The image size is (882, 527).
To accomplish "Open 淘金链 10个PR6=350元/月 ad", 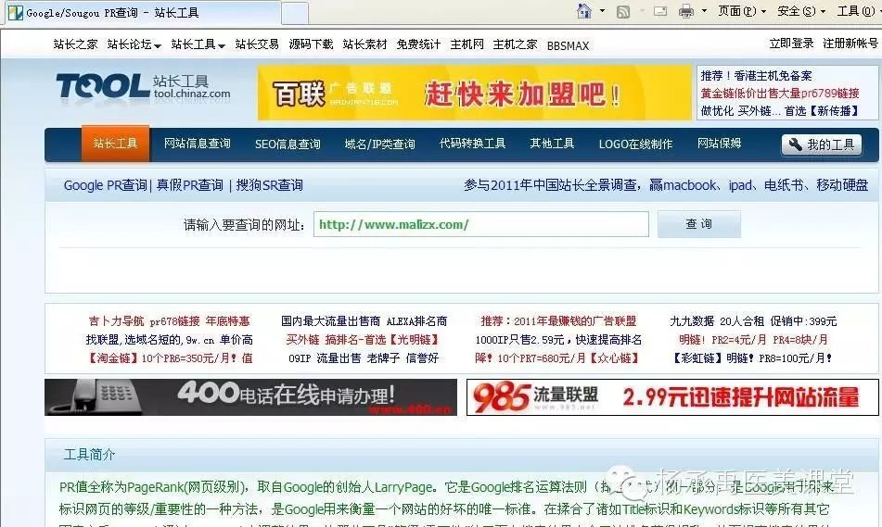I will pos(169,358).
